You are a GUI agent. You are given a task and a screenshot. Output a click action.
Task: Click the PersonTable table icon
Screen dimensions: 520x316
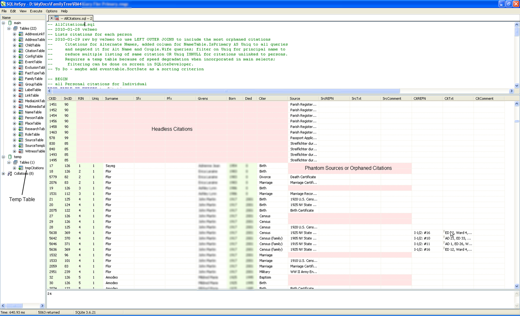tap(21, 118)
